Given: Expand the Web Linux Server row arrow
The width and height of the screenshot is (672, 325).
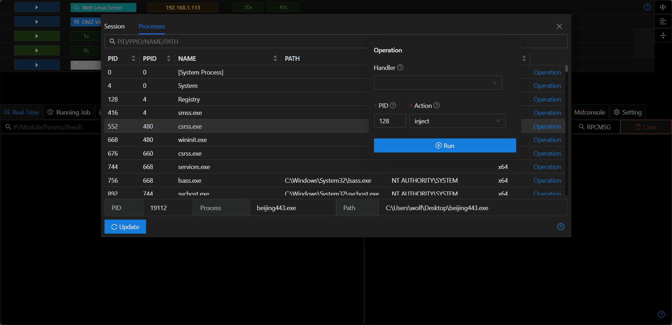Looking at the screenshot, I should (x=37, y=7).
